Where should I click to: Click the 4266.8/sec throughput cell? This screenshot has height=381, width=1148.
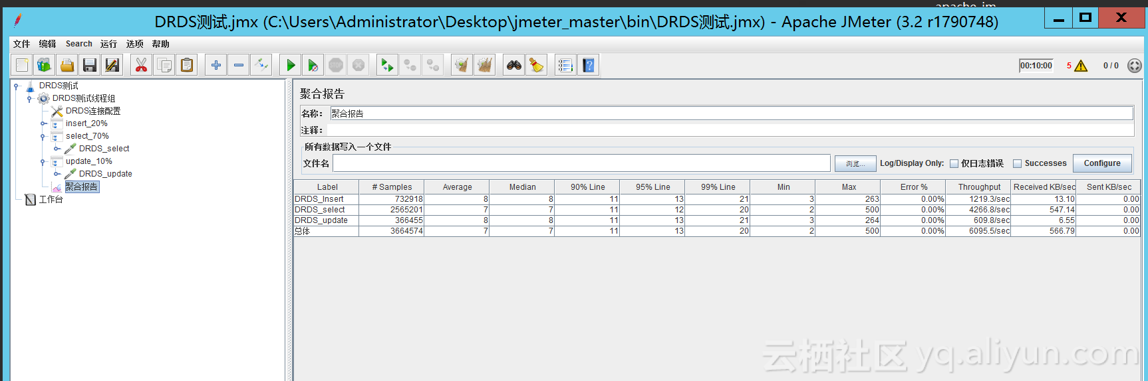point(978,210)
